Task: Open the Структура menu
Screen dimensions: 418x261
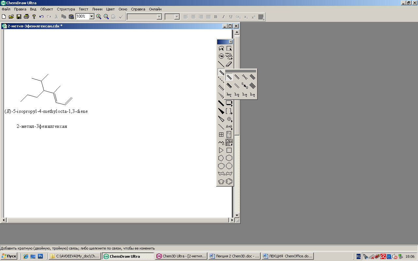Action: pos(66,9)
